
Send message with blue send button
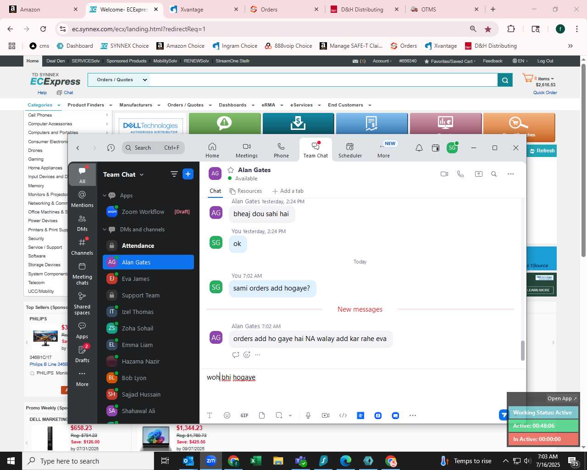click(x=504, y=415)
